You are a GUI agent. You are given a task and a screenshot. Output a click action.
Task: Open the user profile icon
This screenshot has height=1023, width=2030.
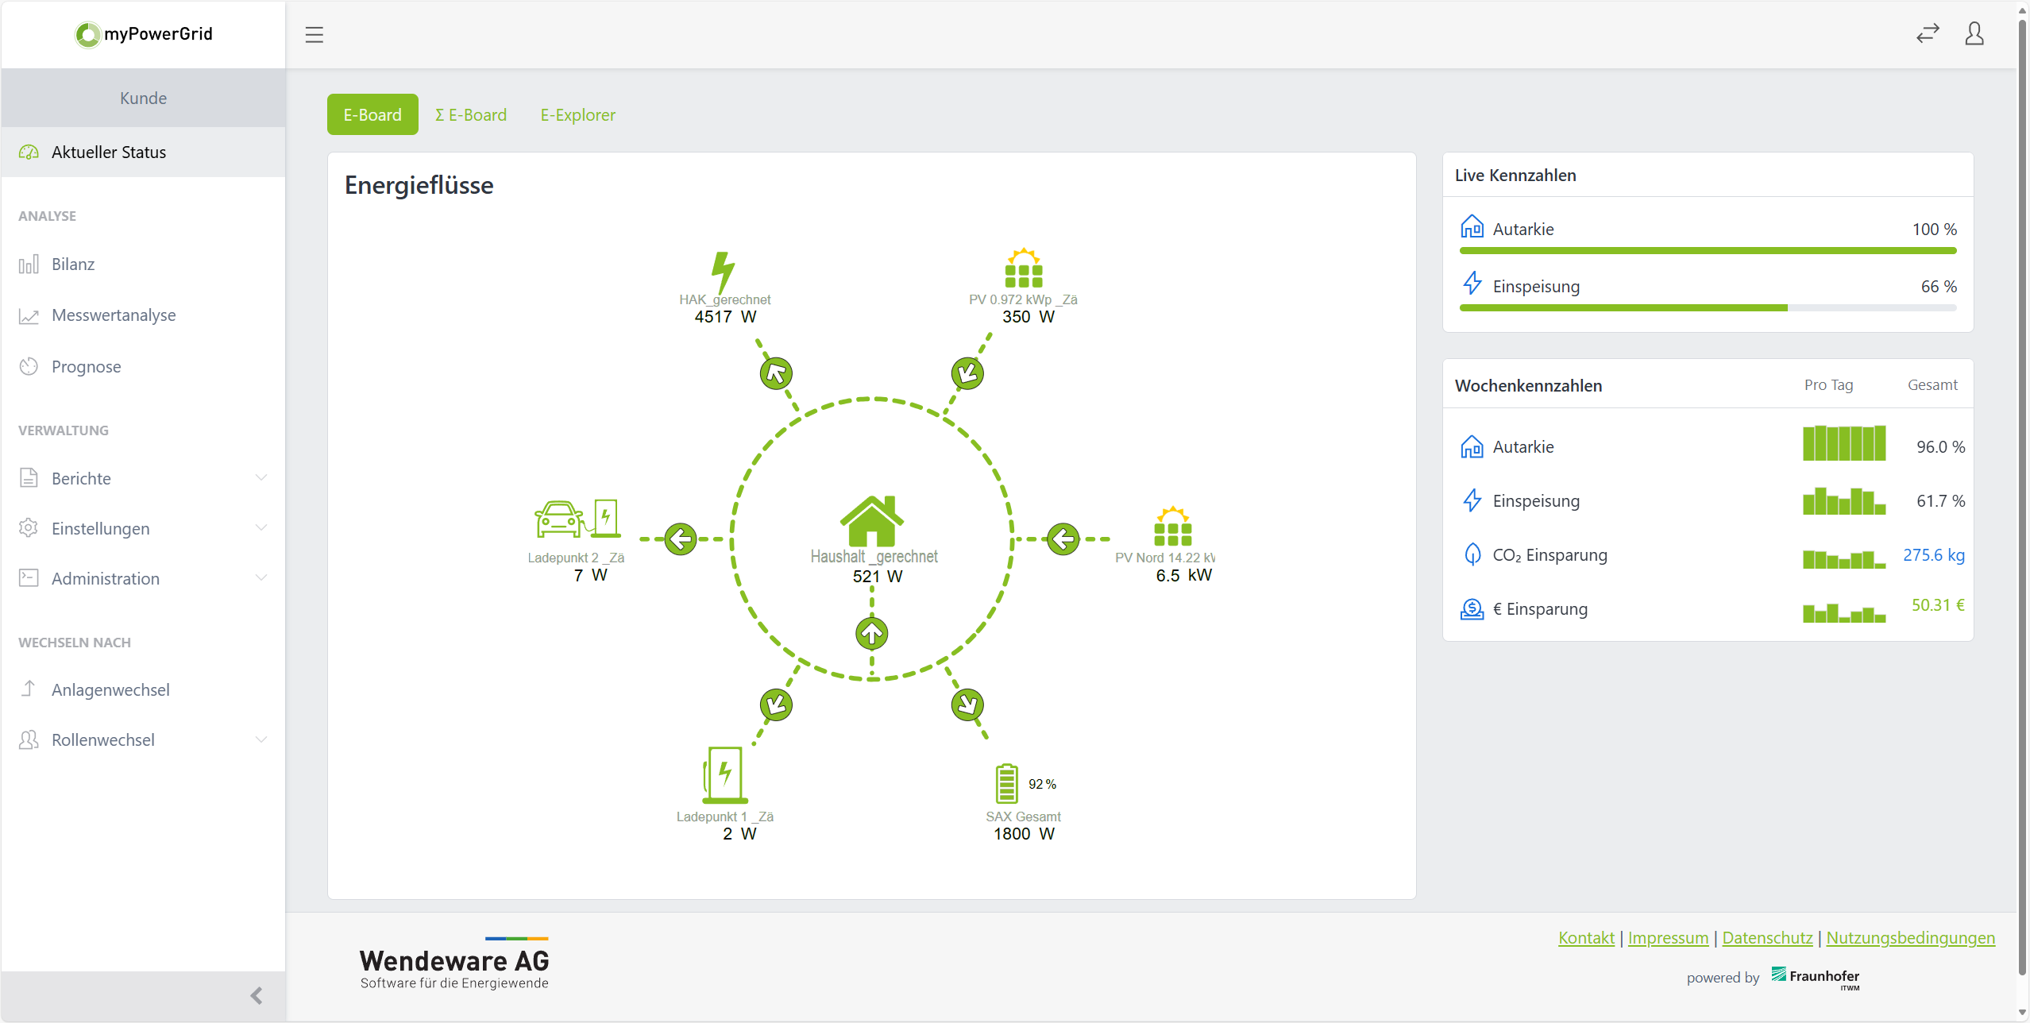click(x=1974, y=33)
